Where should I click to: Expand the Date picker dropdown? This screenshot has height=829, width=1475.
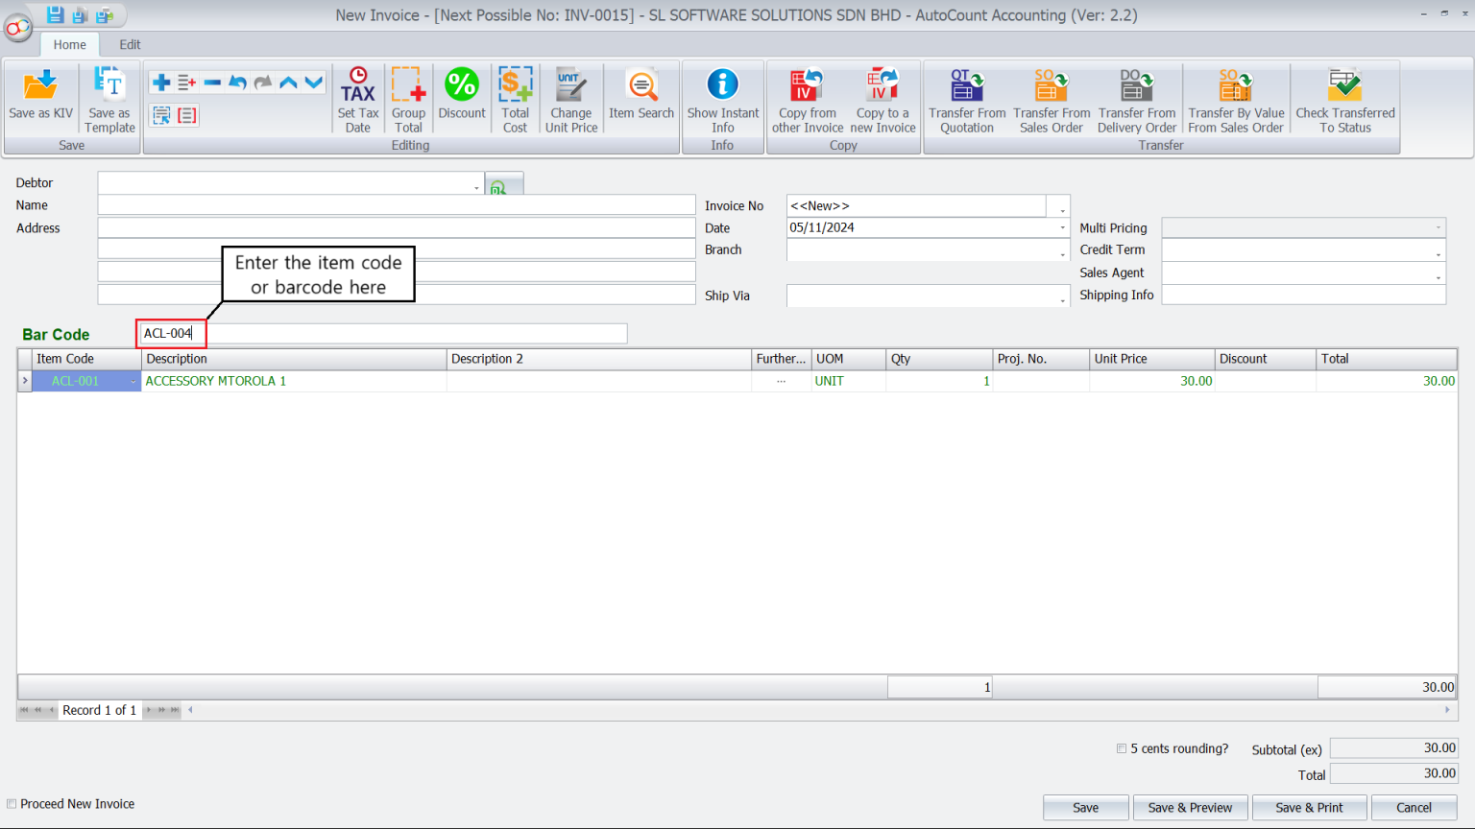tap(1061, 227)
